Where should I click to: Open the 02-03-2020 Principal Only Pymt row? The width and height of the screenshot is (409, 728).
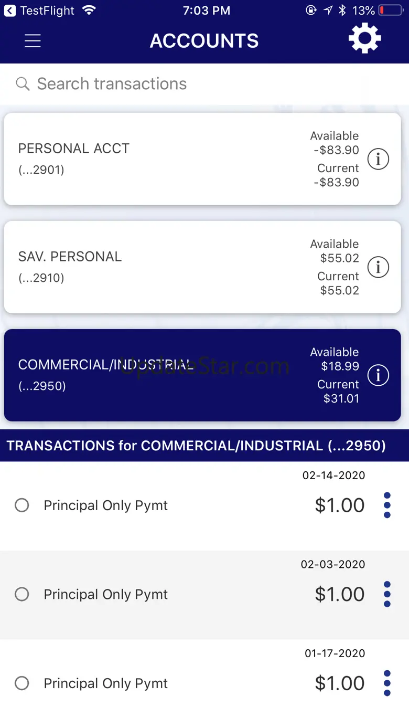pos(204,595)
